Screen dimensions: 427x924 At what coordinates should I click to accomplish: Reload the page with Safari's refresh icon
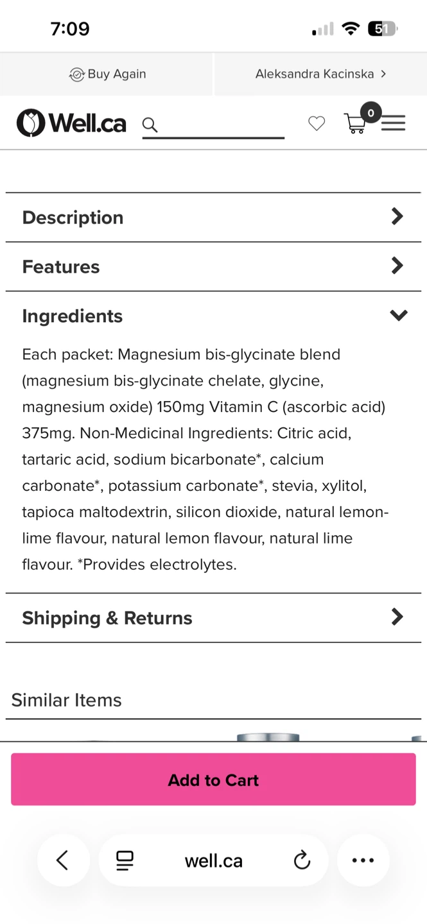click(301, 860)
